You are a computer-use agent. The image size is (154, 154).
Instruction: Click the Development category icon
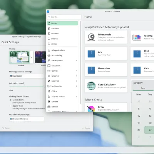click(49, 60)
